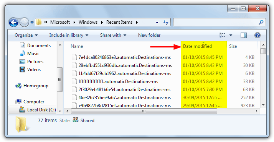The height and width of the screenshot is (142, 274).
Task: Sort by the Date modified column header
Action: tap(197, 46)
